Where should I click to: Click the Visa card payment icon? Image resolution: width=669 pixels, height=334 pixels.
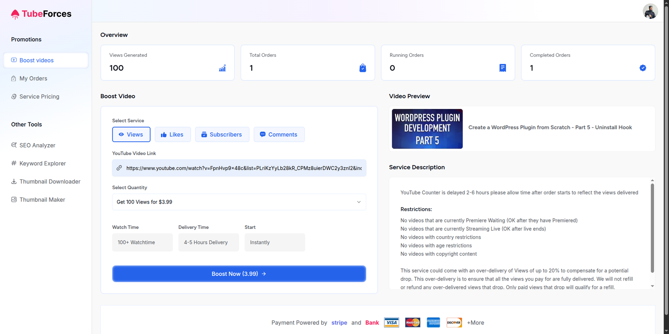(391, 323)
